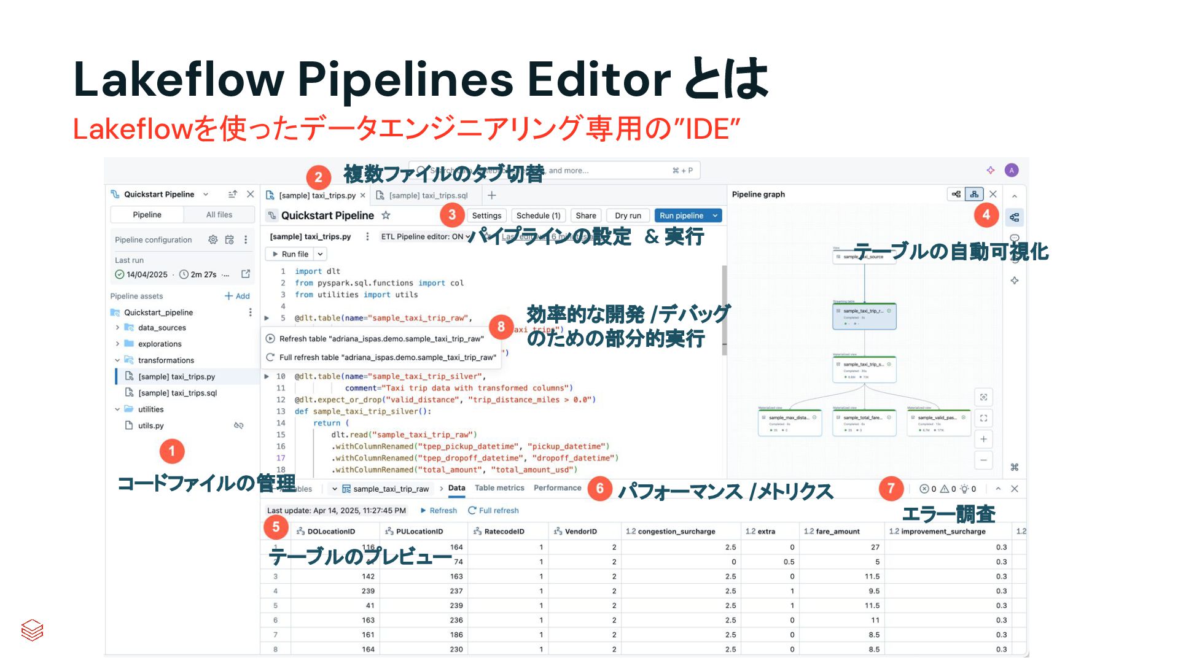Switch graph to horizontal layout
This screenshot has width=1178, height=663.
(x=956, y=195)
